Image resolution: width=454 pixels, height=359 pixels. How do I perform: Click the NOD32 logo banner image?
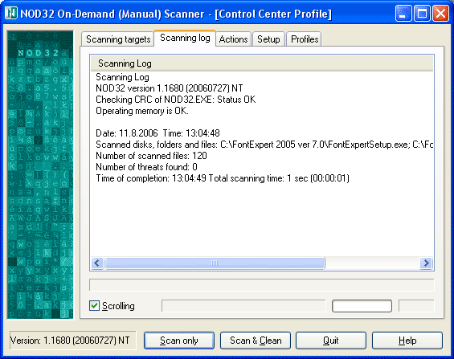pyautogui.click(x=40, y=175)
